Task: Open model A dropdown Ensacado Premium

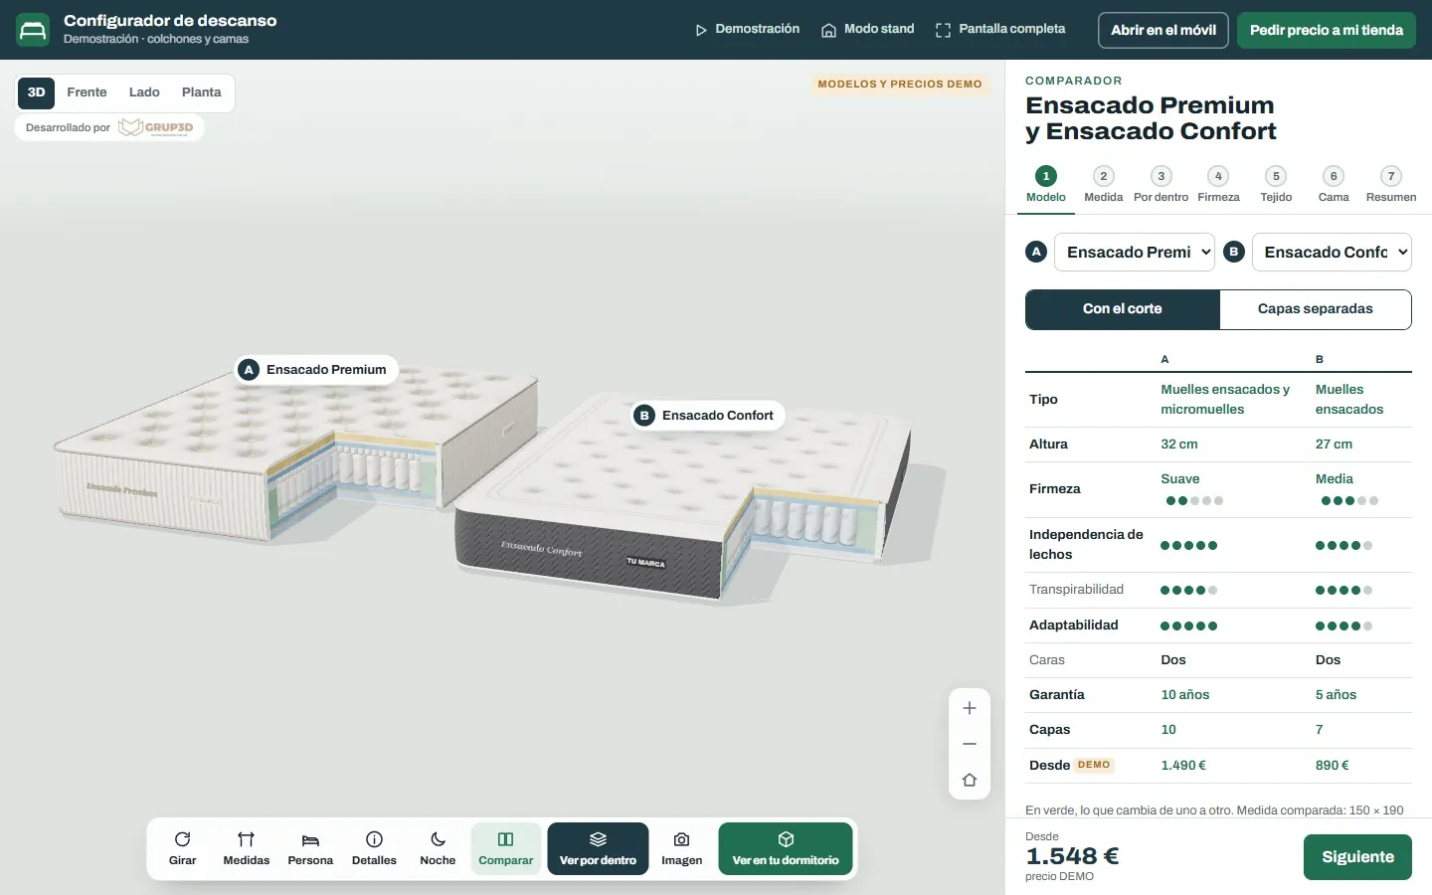Action: coord(1135,253)
